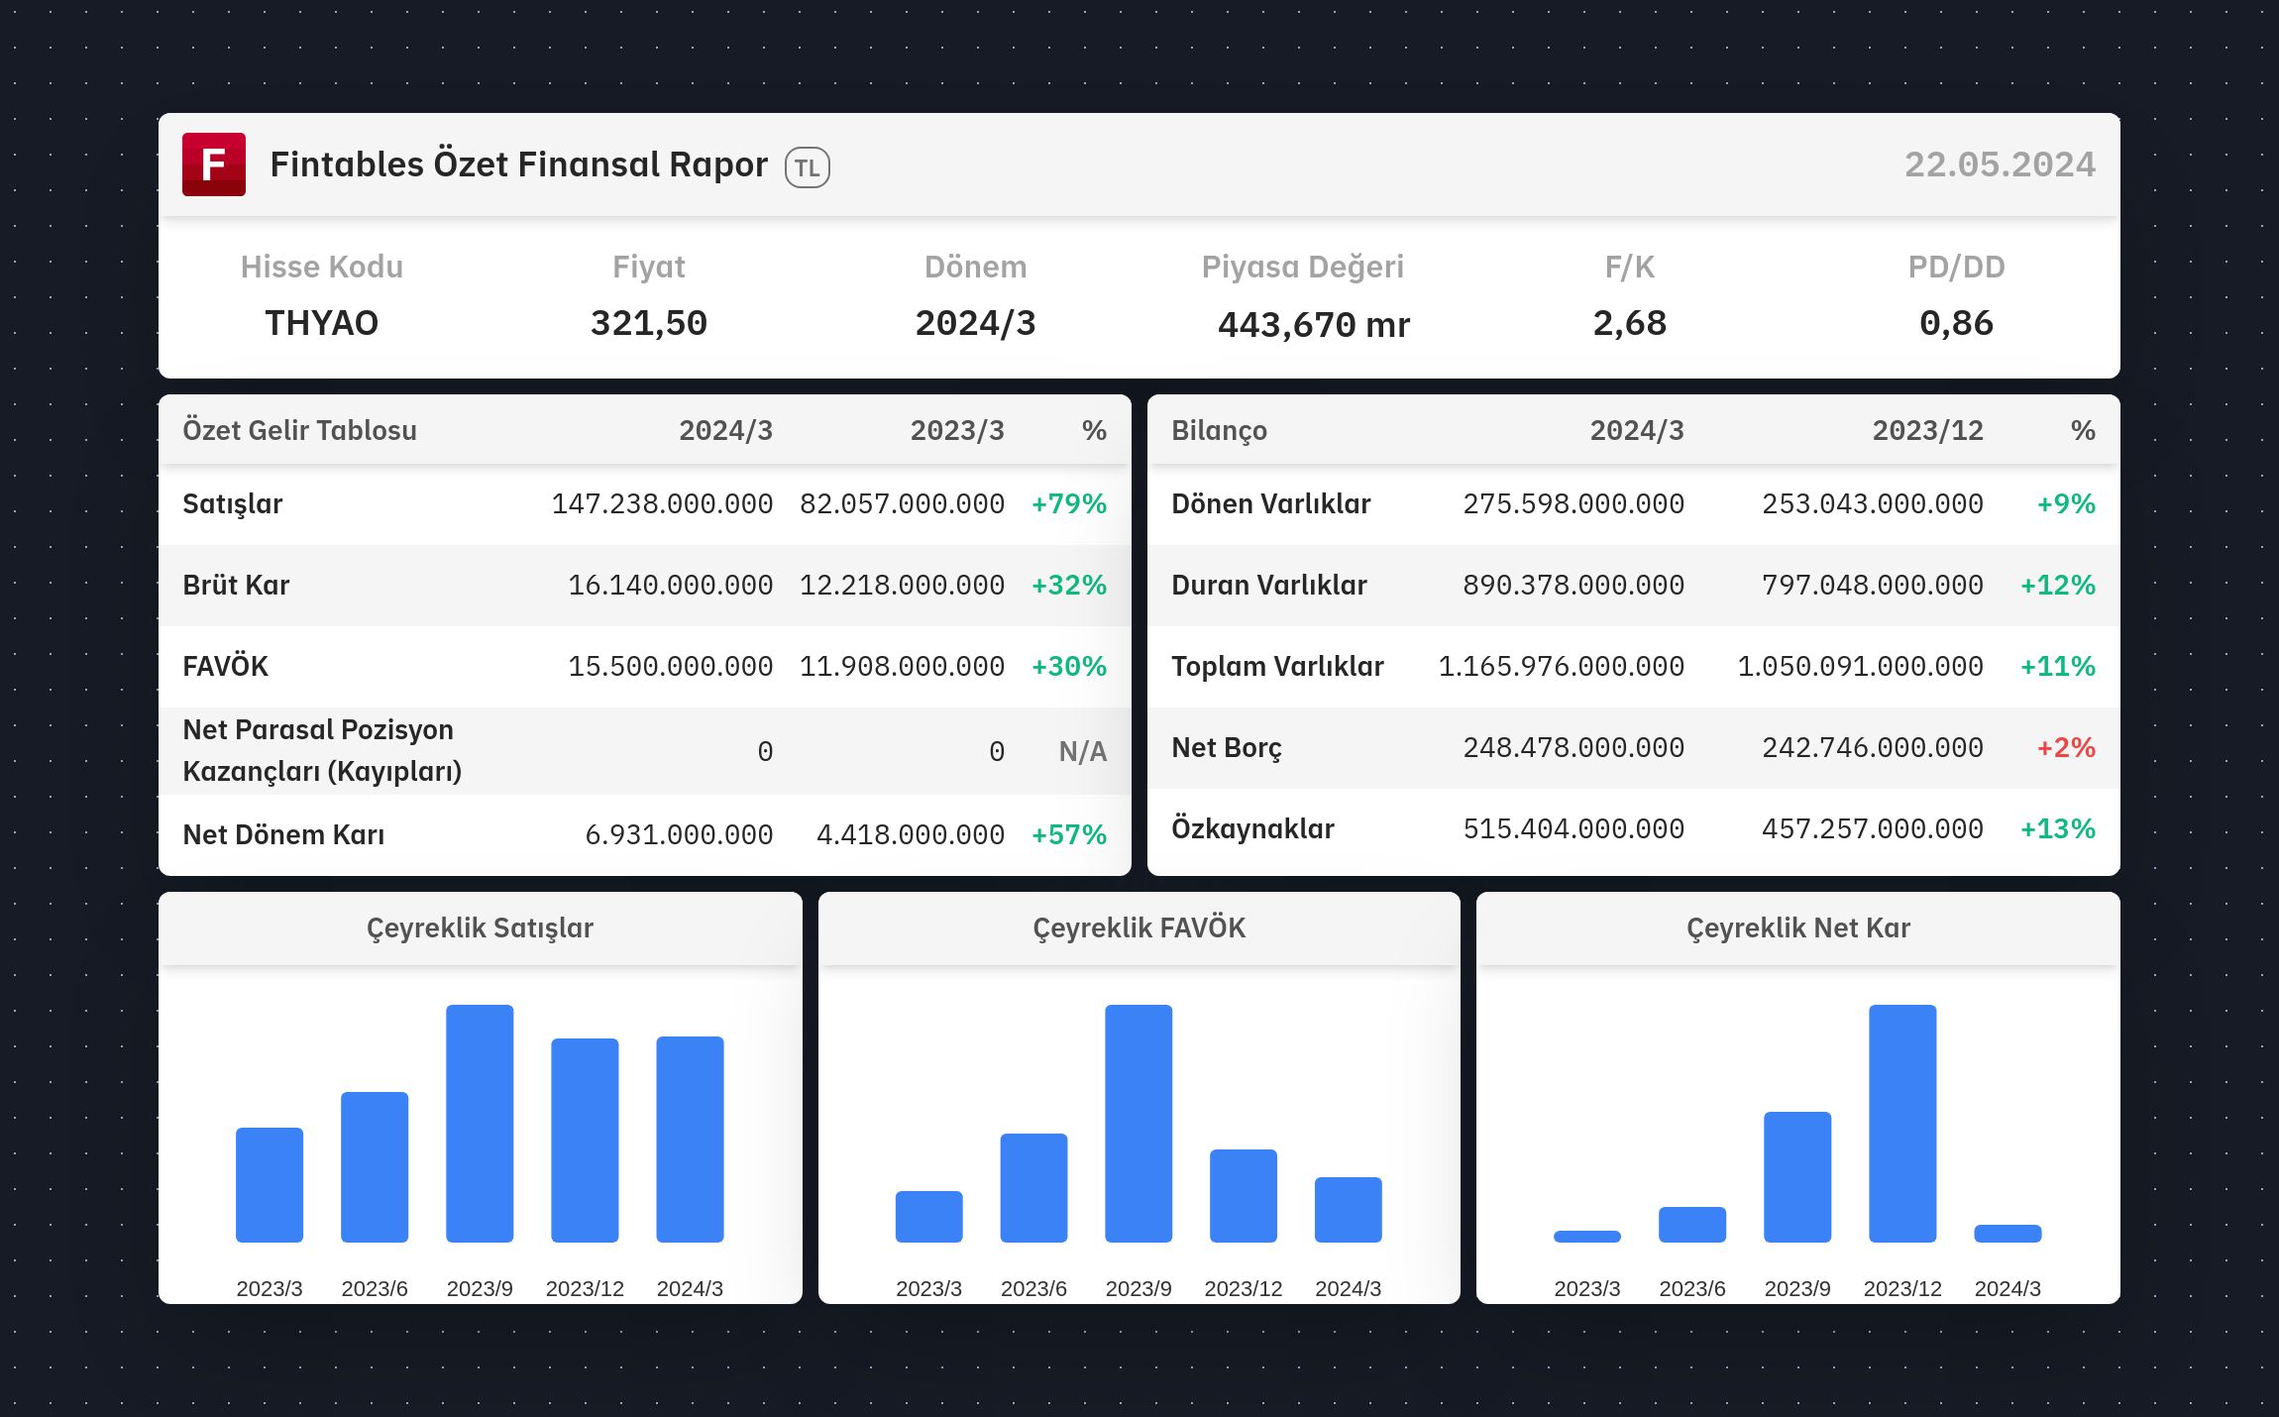
Task: Click the Brüt Kar row label
Action: click(x=236, y=585)
